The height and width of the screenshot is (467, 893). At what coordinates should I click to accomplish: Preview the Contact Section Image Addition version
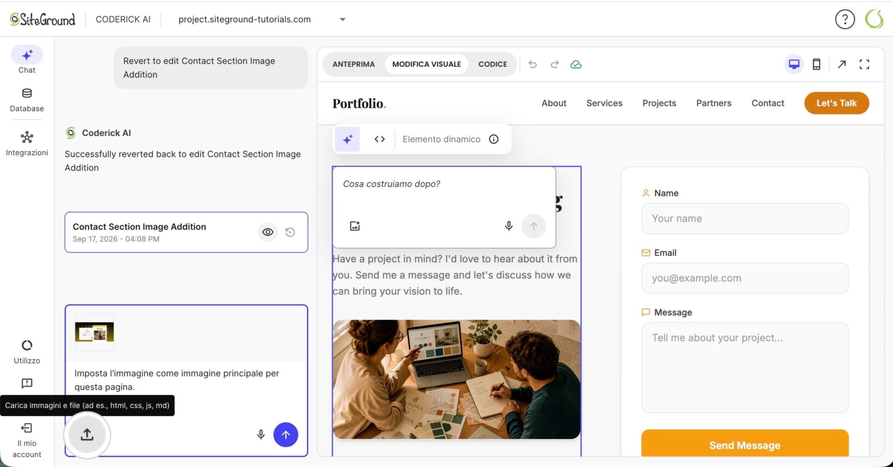(x=268, y=232)
